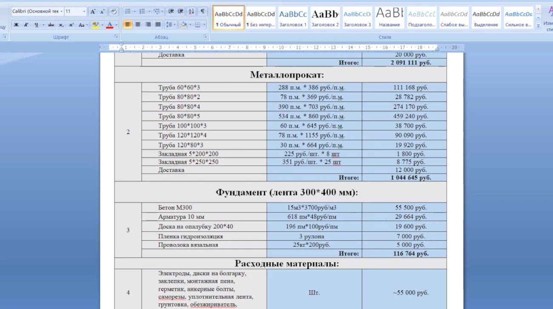The height and width of the screenshot is (309, 553).
Task: Decrease the paragraph indent
Action: coord(171,11)
